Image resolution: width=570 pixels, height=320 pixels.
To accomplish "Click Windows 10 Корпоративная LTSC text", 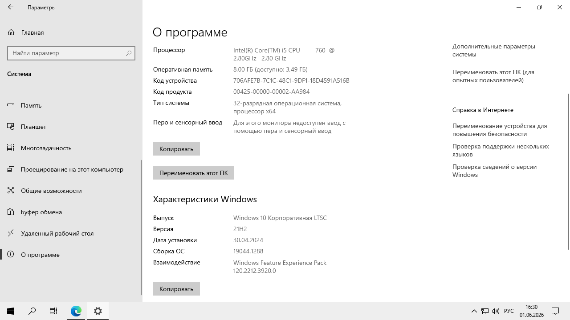I will tap(280, 218).
